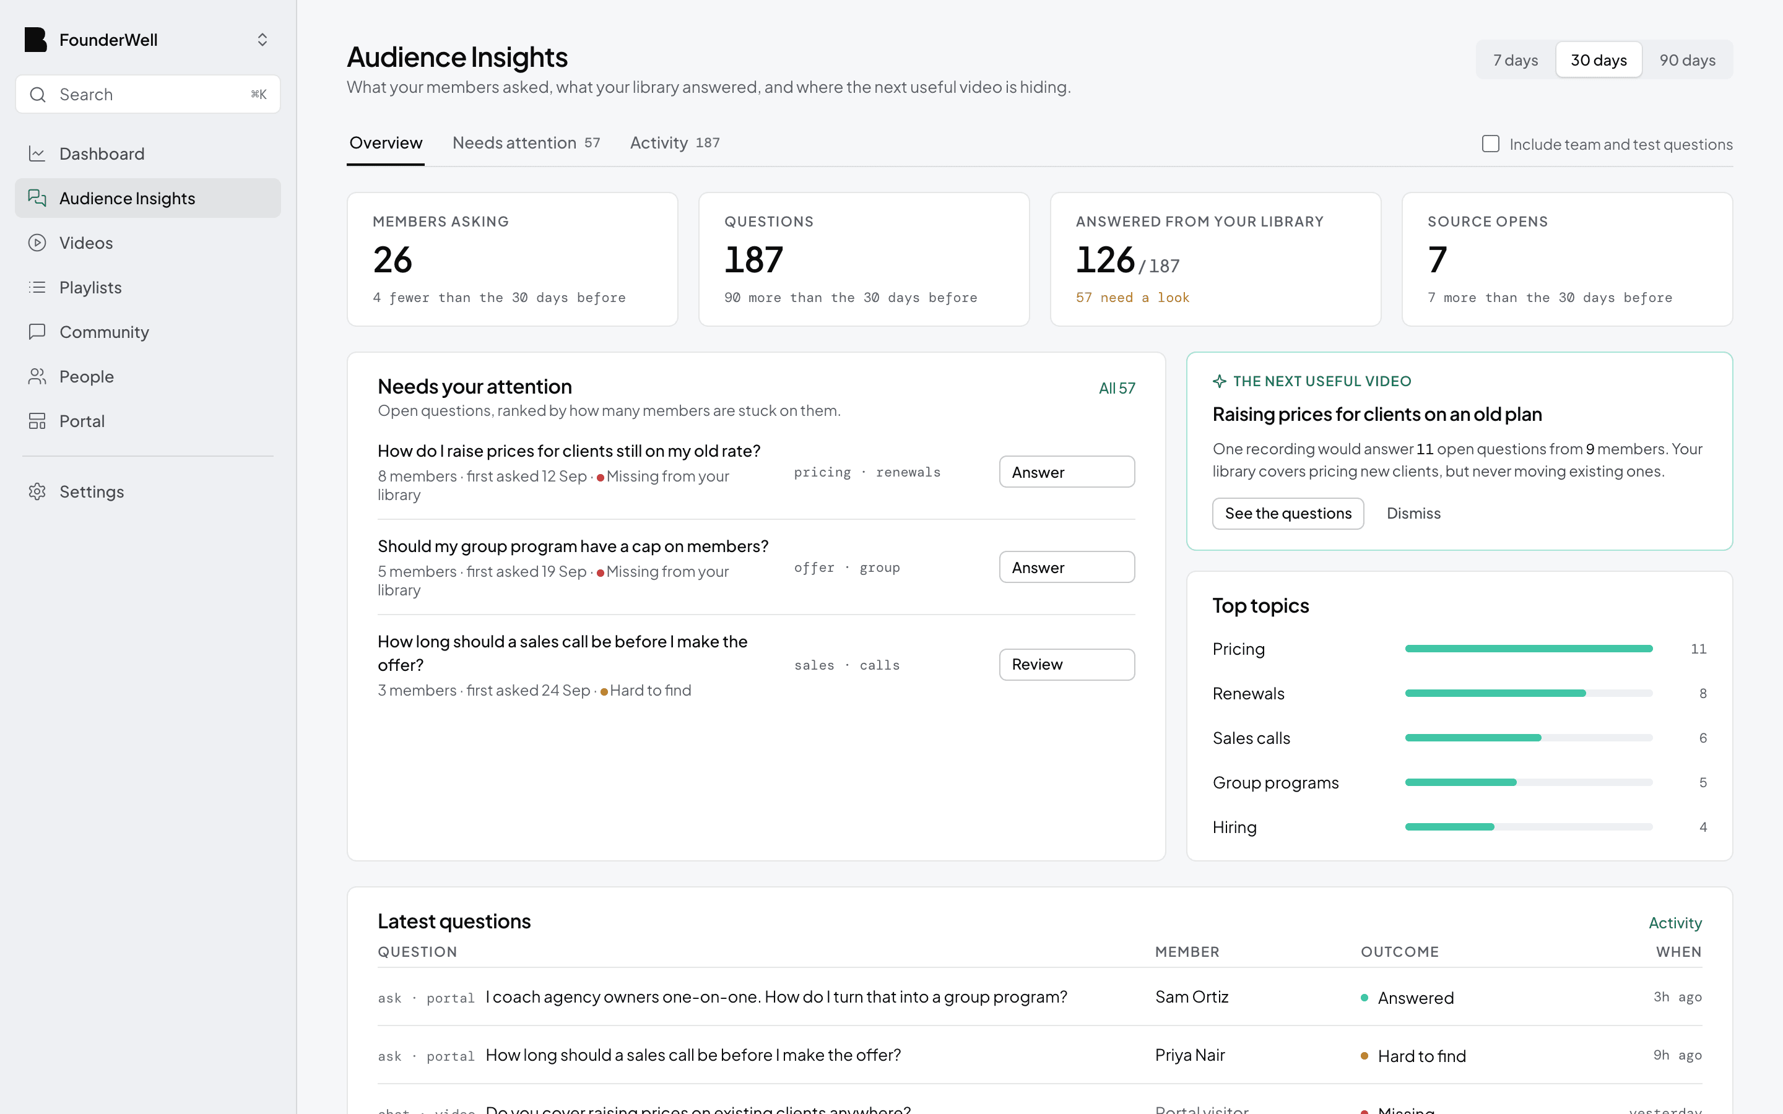This screenshot has width=1783, height=1114.
Task: Expand the FounderWell workspace switcher chevrons
Action: (262, 40)
